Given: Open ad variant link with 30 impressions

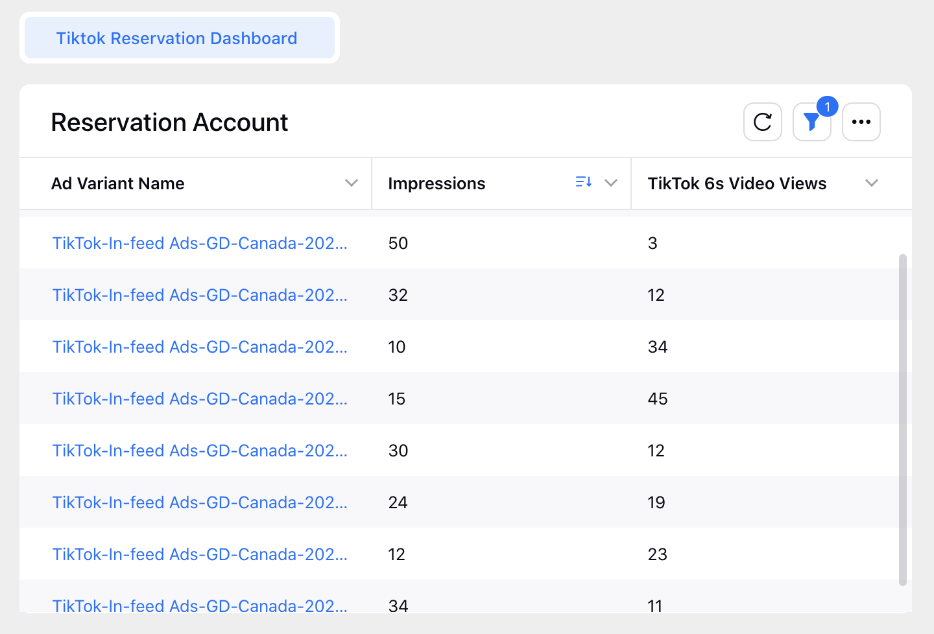Looking at the screenshot, I should [x=200, y=451].
